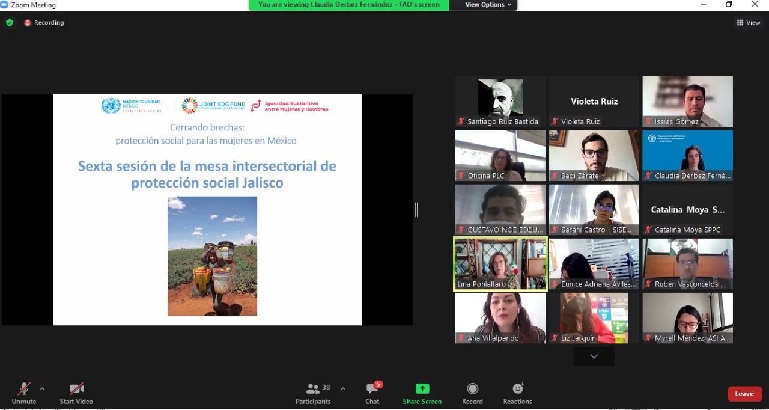
Task: Open the Participants panel icon
Action: (313, 389)
